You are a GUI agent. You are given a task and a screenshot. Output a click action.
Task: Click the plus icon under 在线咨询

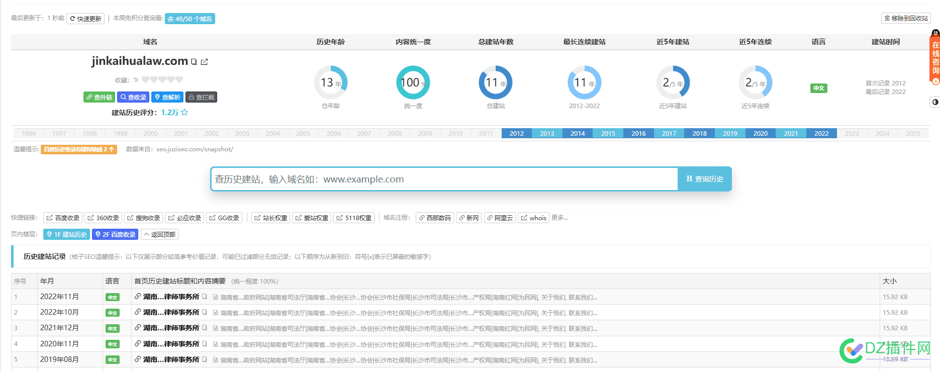pyautogui.click(x=935, y=81)
